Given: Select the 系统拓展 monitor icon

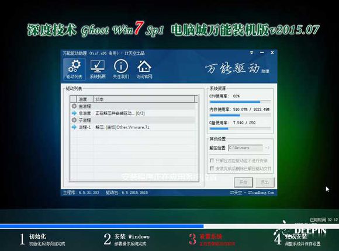Looking at the screenshot, I should click(x=98, y=69).
